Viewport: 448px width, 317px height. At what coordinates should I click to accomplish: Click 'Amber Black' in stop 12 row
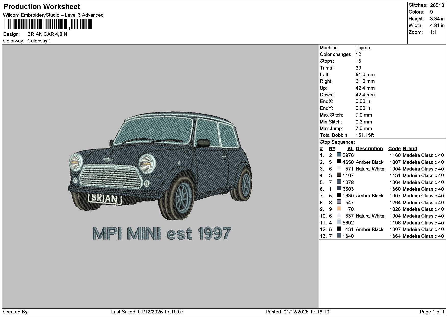point(369,229)
